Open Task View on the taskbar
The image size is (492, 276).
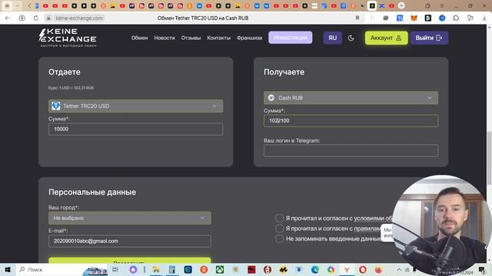click(x=115, y=269)
